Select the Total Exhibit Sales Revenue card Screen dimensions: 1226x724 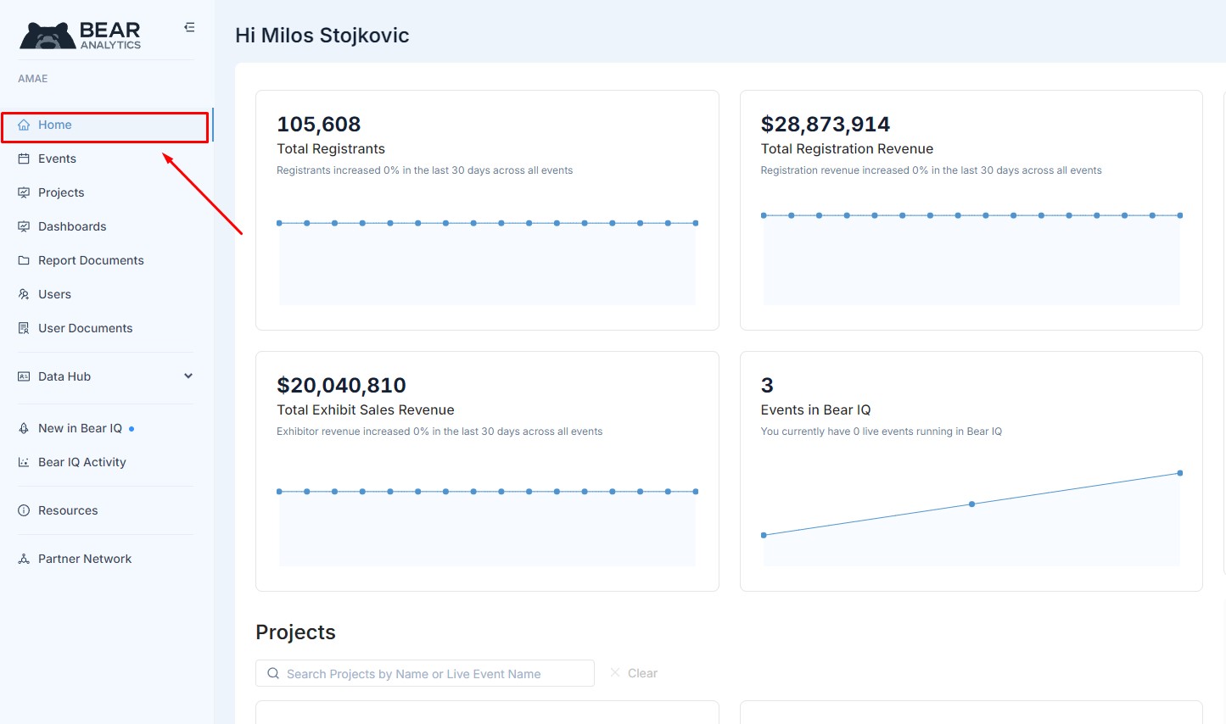pos(487,471)
